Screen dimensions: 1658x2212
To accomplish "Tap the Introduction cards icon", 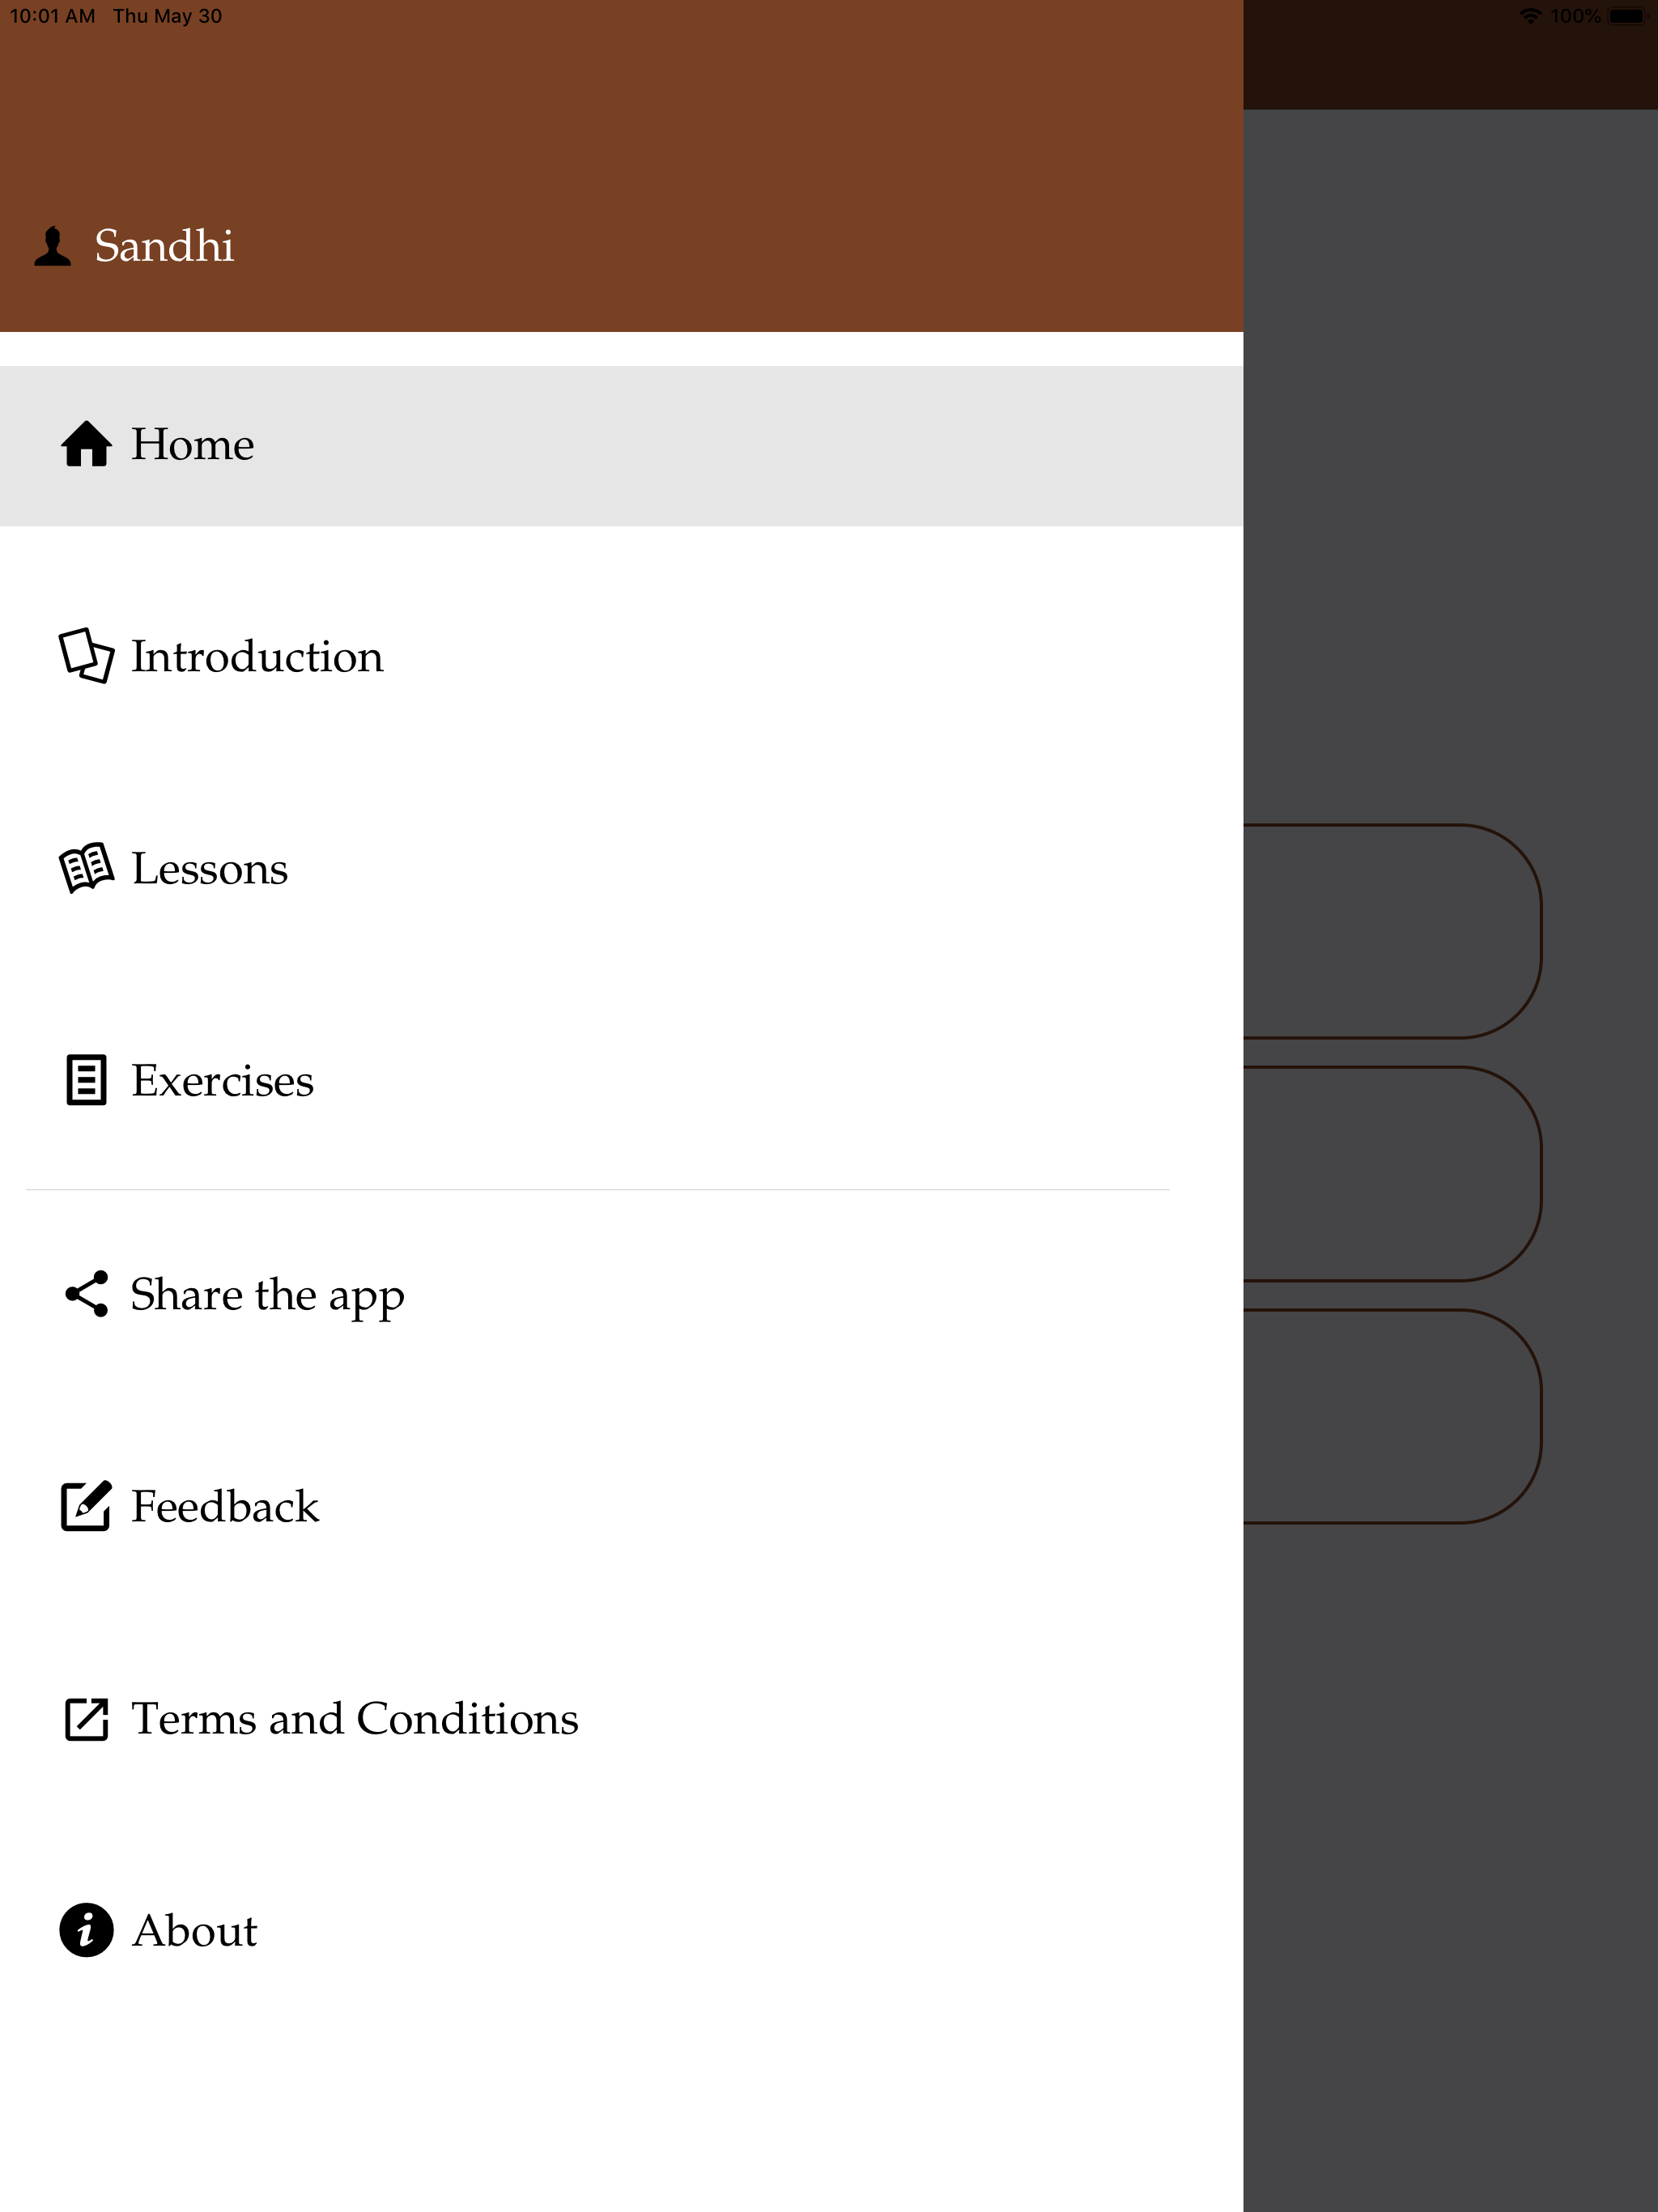I will 86,656.
